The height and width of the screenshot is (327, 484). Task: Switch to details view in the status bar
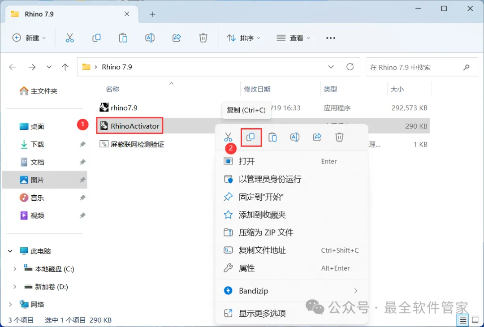[x=462, y=320]
